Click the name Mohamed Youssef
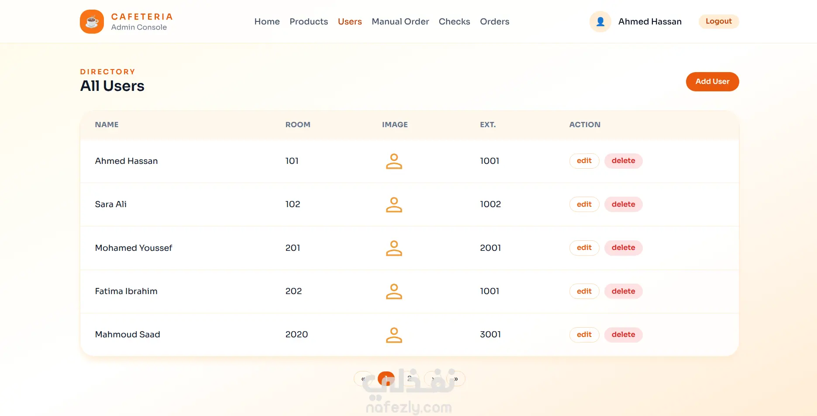Viewport: 817px width, 416px height. click(x=134, y=248)
